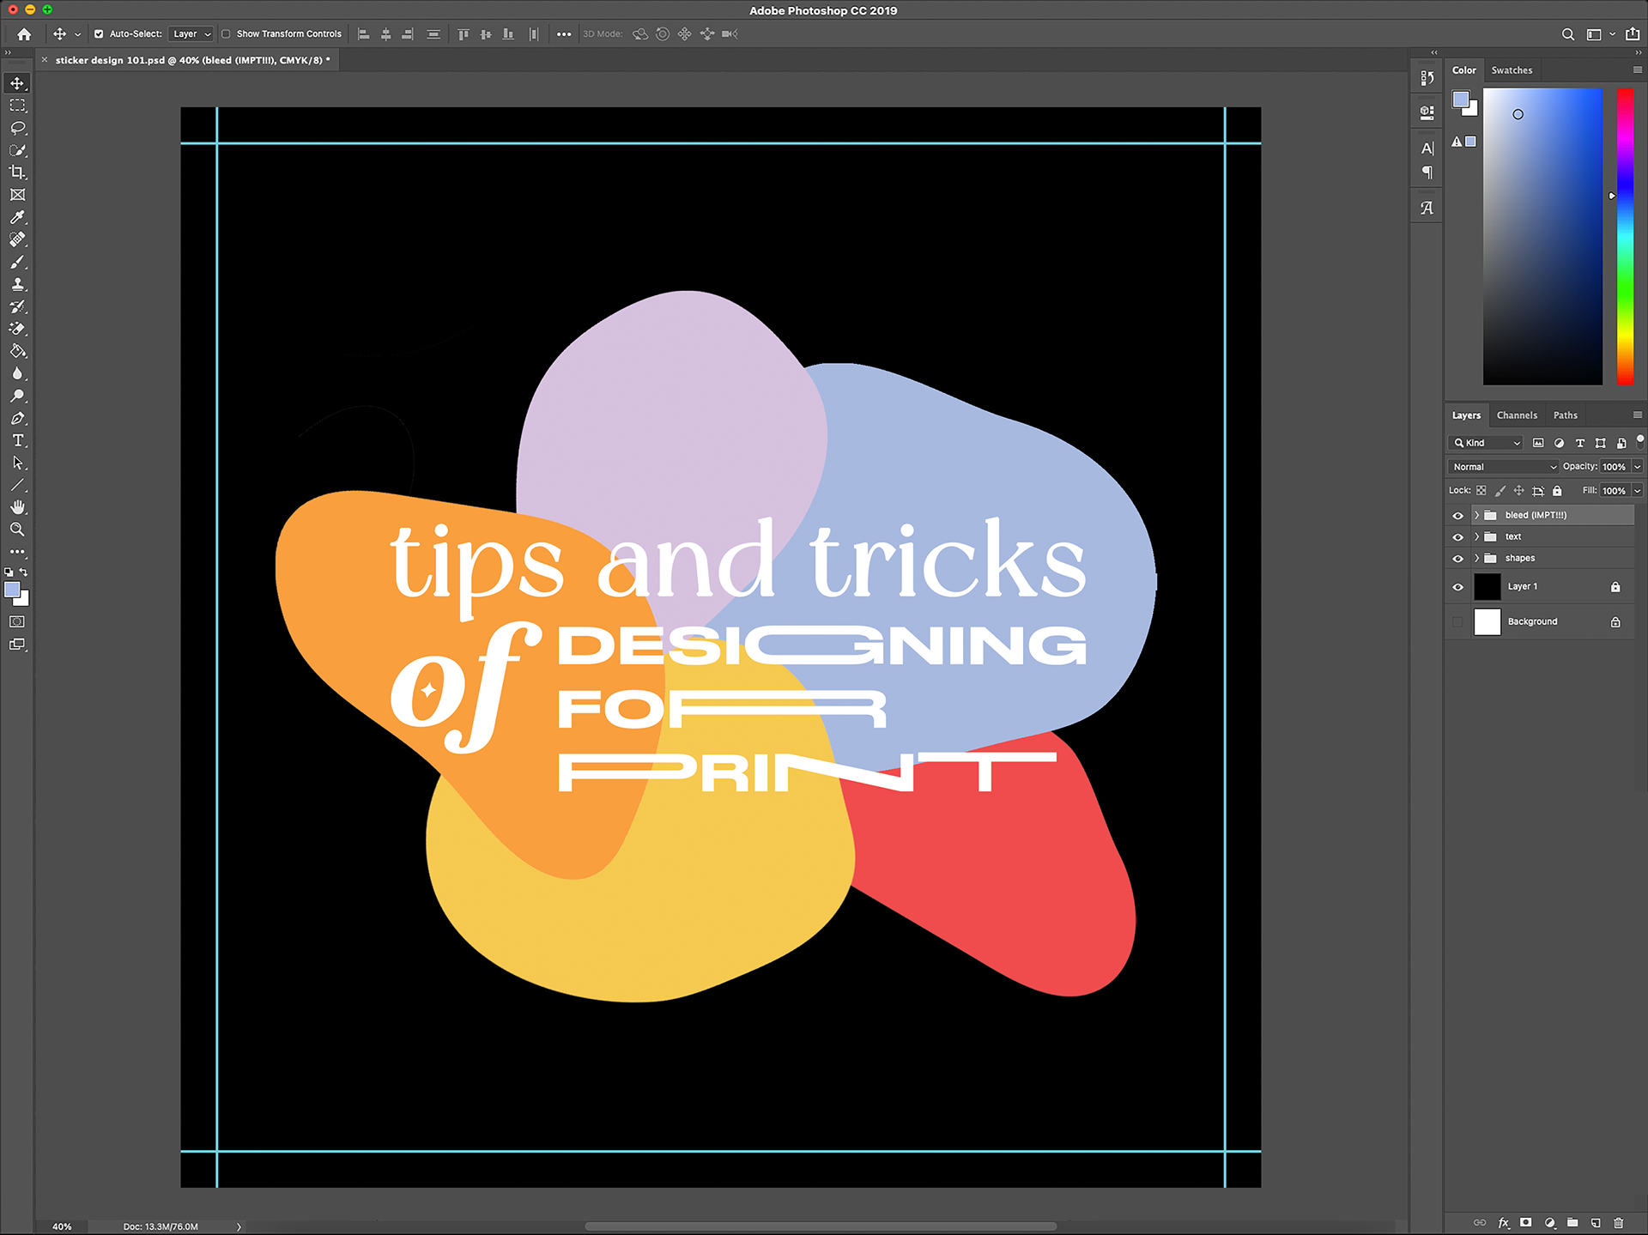Screen dimensions: 1648x1235
Task: Enable Show Transform Controls checkbox
Action: [226, 34]
